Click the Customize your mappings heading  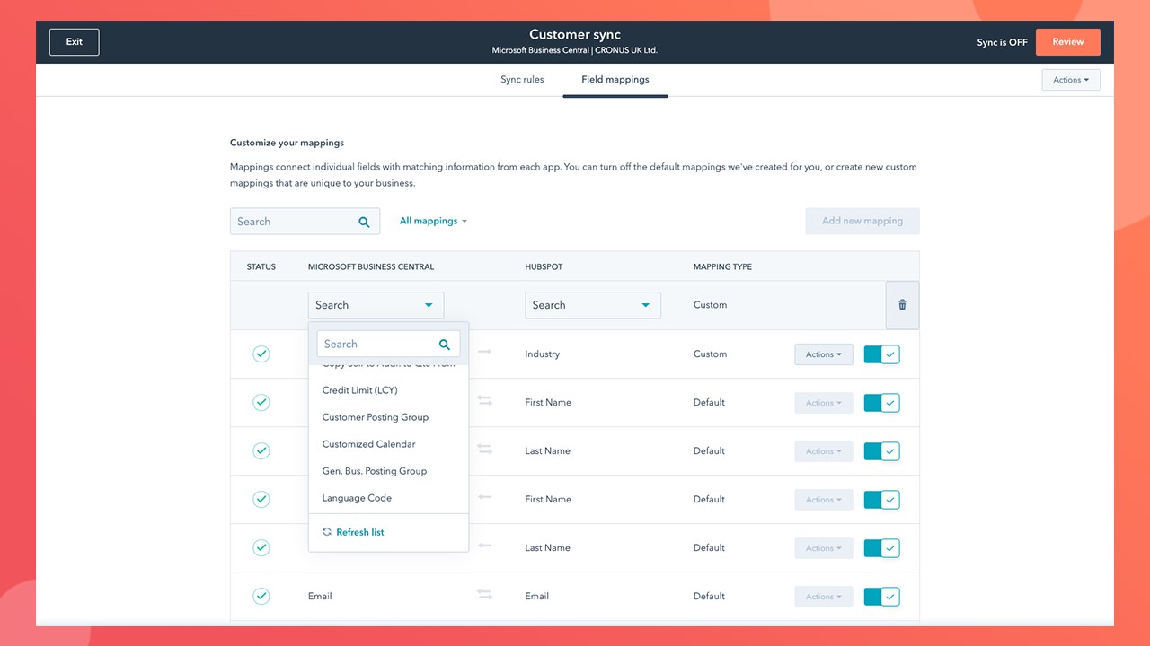coord(287,143)
